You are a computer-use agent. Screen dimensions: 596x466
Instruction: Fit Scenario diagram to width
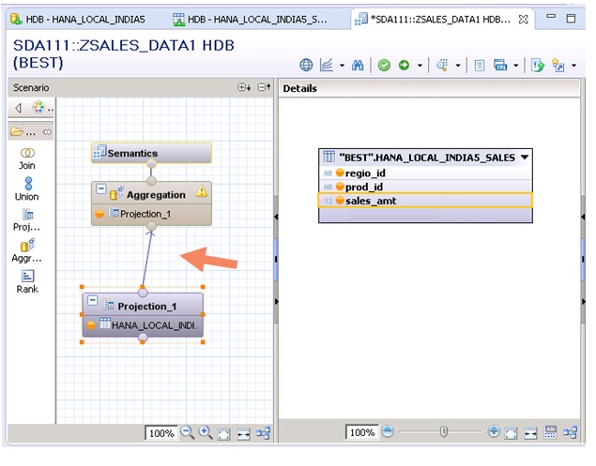pos(243,433)
